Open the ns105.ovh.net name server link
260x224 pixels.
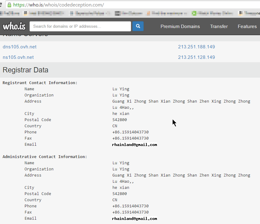[18, 57]
